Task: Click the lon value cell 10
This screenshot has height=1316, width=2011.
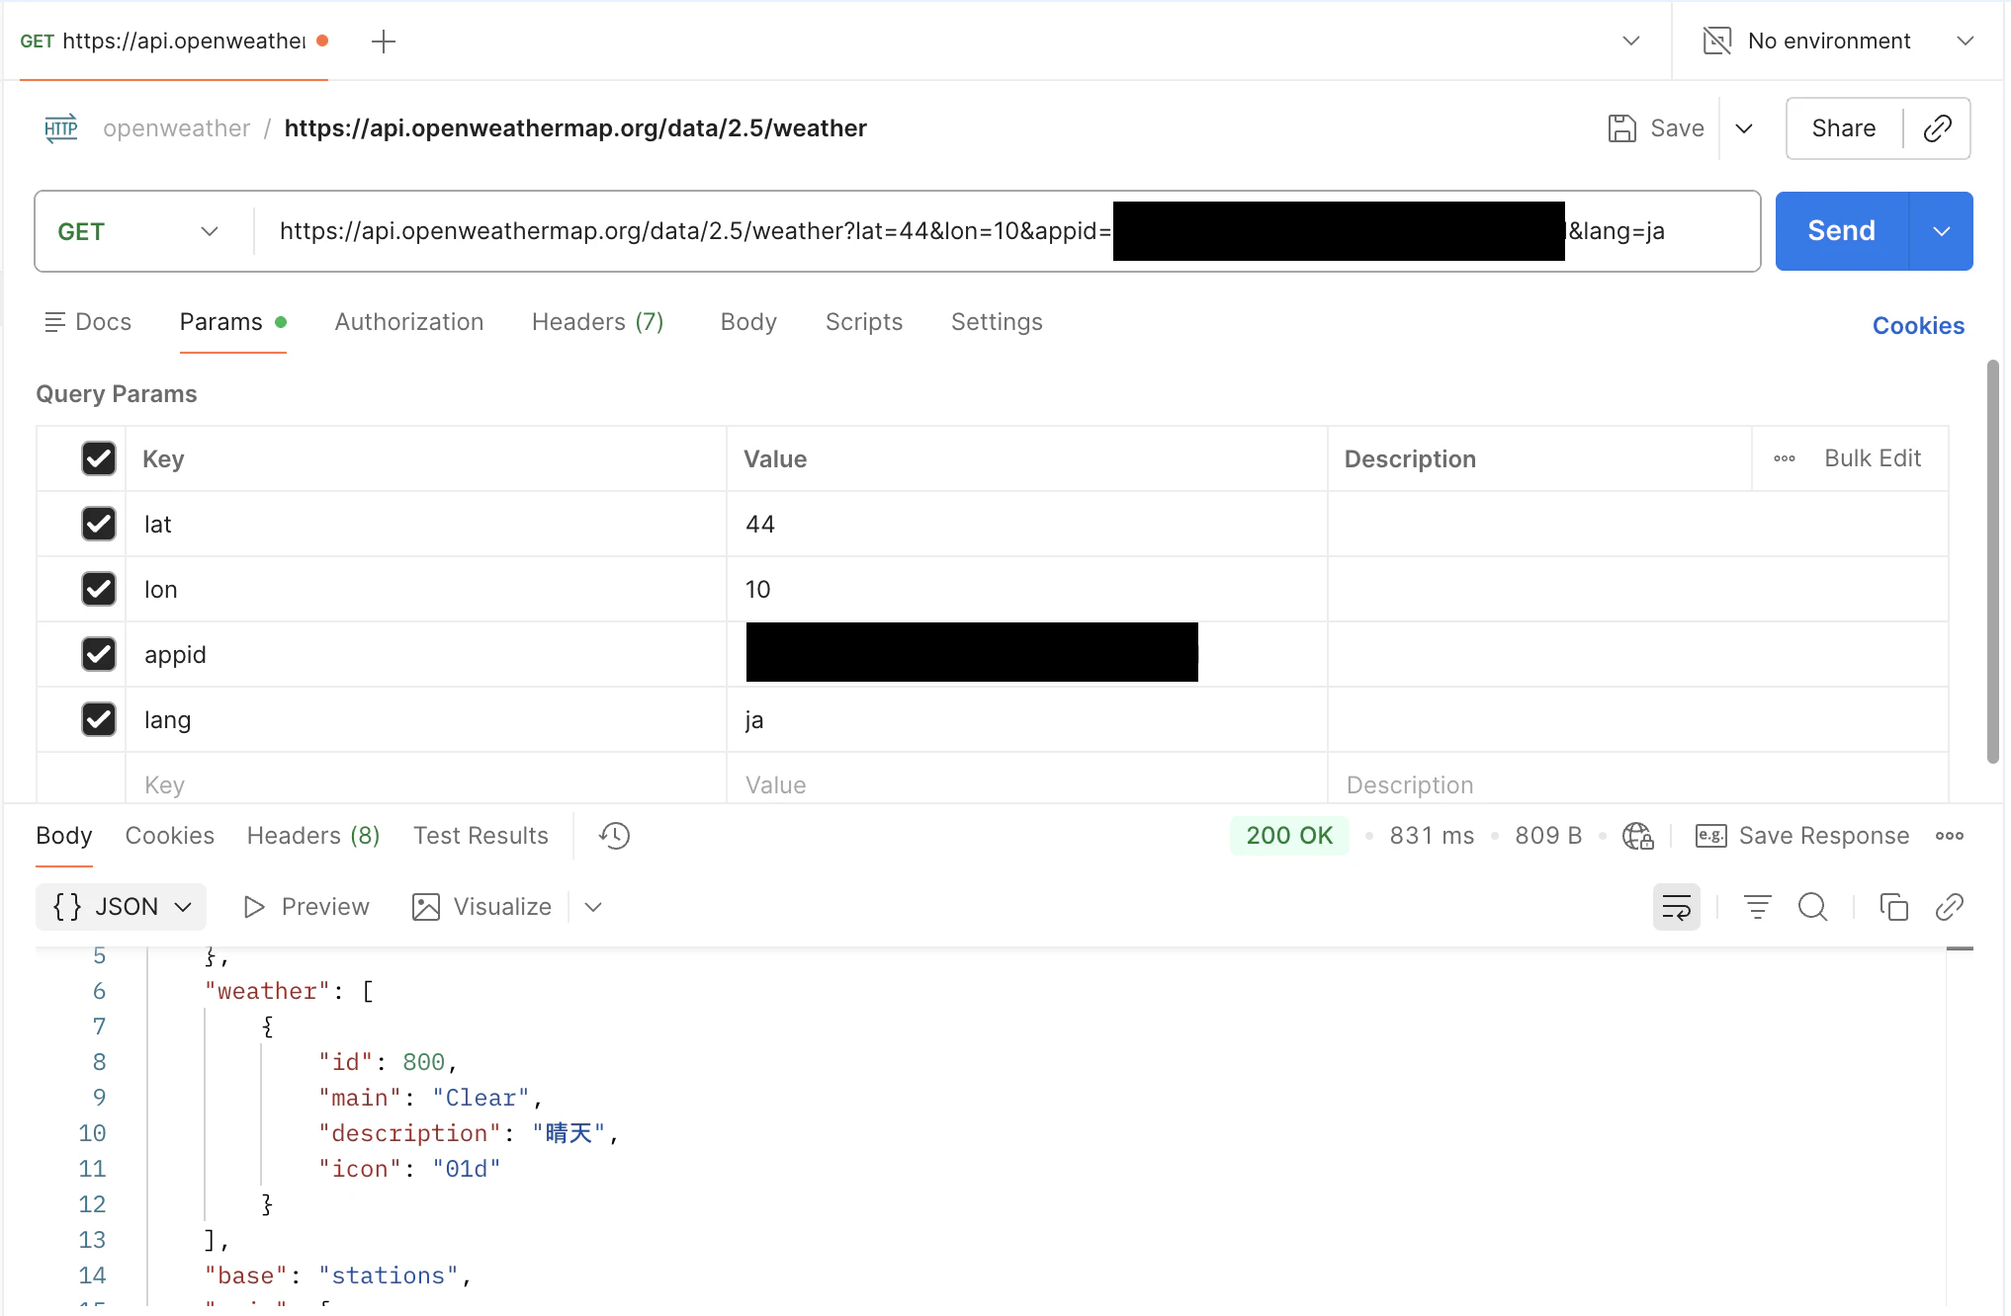Action: [x=1026, y=589]
